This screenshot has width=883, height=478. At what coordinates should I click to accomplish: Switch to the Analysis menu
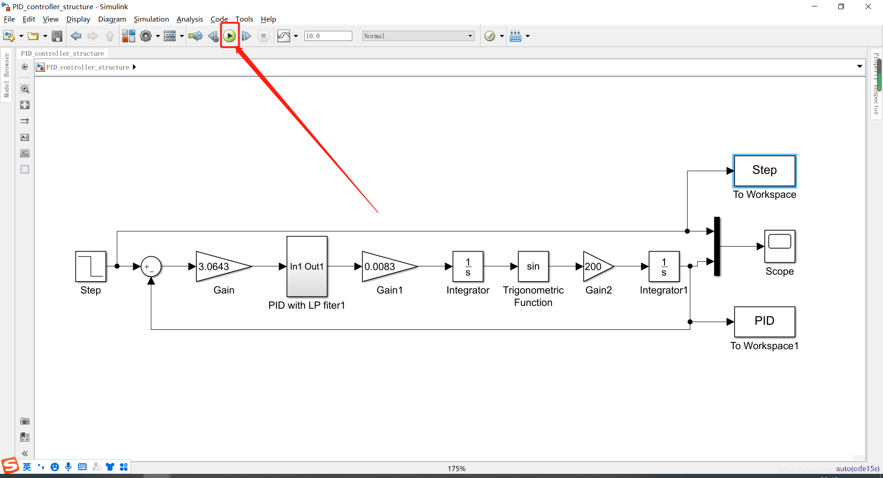(189, 19)
